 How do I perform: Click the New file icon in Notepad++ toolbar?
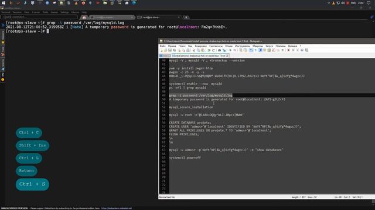coord(161,50)
